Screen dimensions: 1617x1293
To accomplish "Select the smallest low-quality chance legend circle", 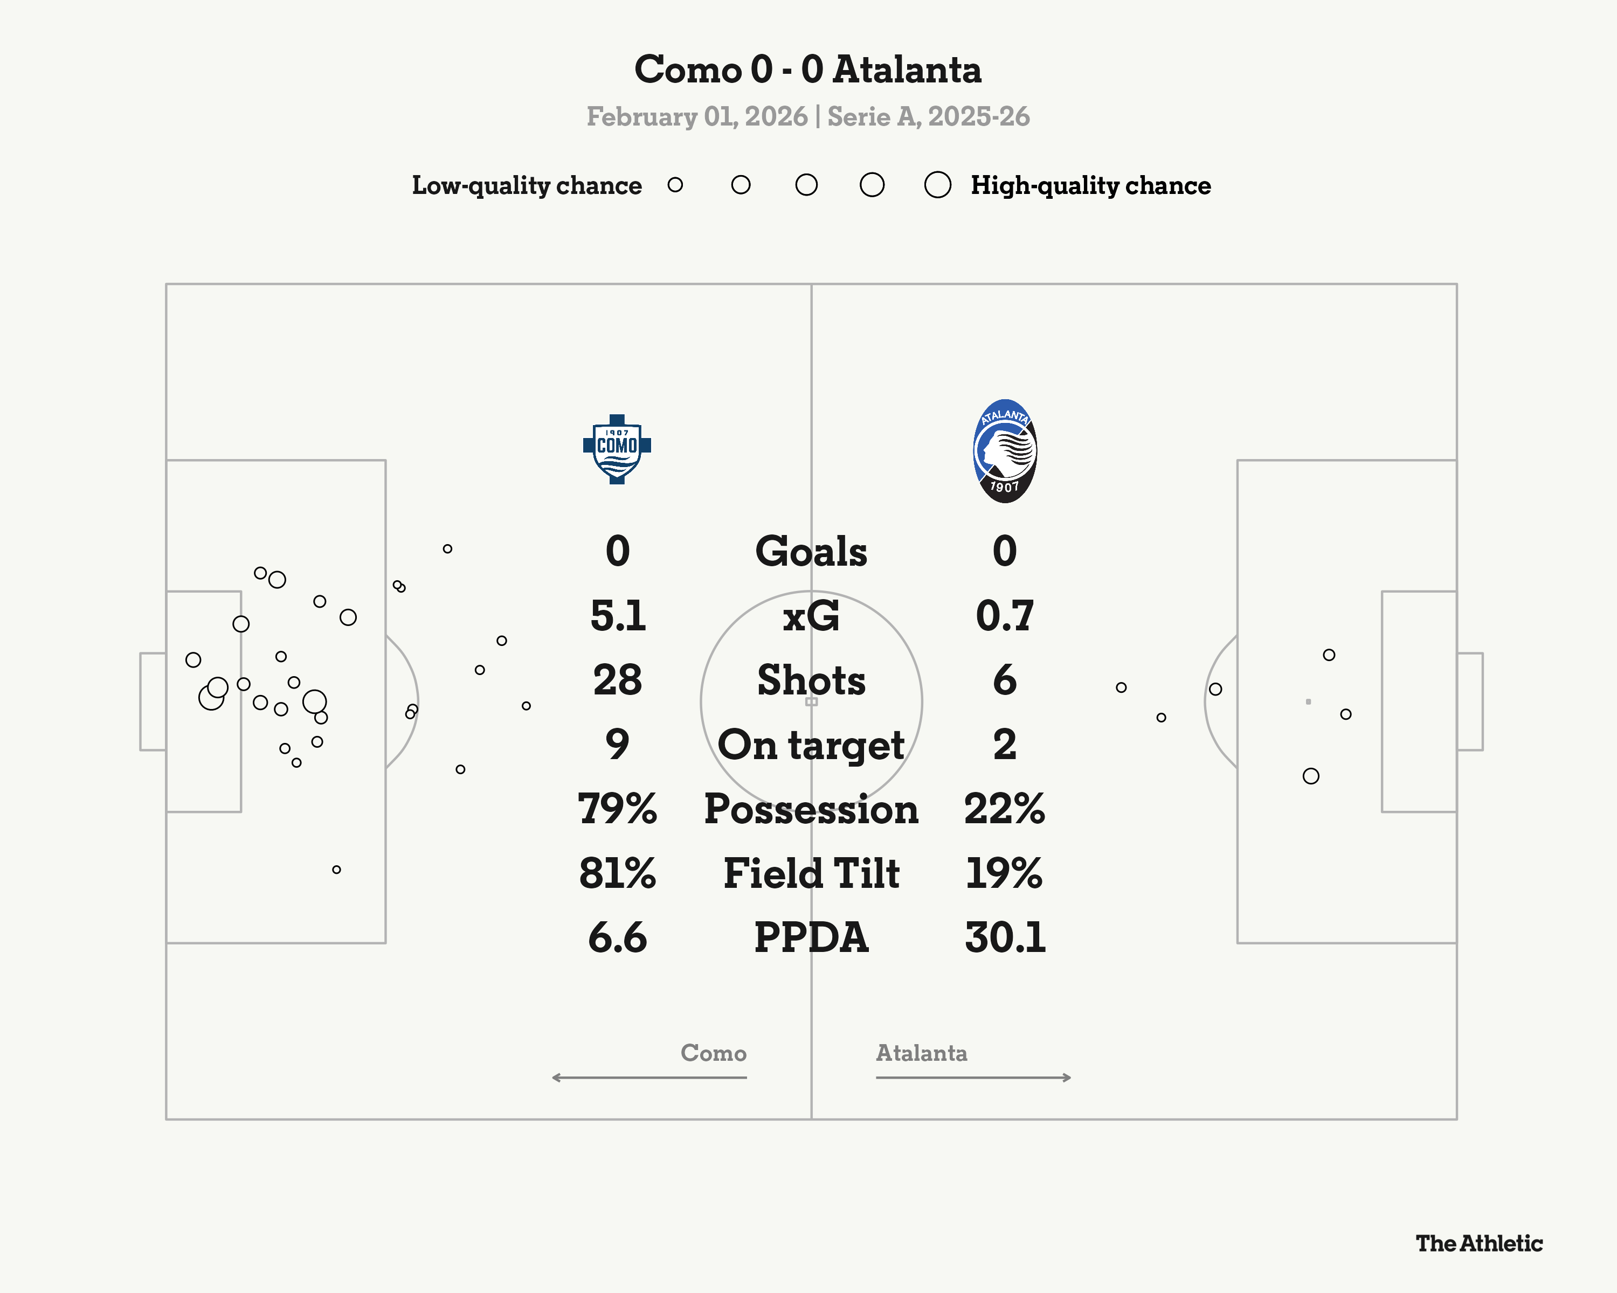I will point(675,184).
